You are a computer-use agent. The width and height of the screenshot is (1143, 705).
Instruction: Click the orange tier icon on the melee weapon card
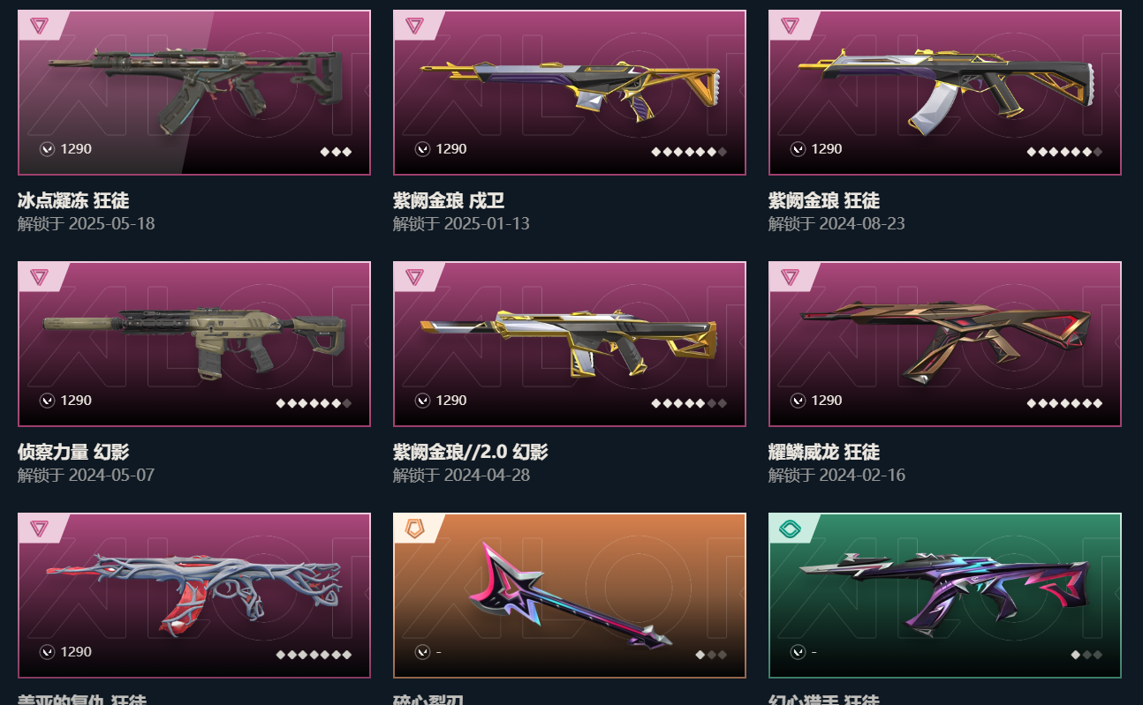pos(414,529)
